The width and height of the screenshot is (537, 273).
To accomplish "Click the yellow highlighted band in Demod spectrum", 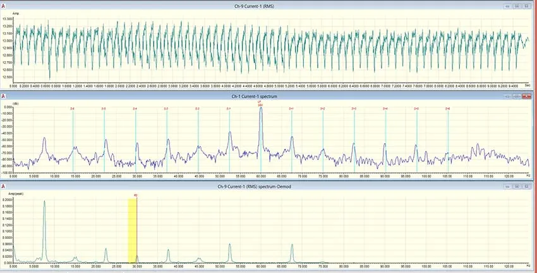I will click(x=132, y=231).
